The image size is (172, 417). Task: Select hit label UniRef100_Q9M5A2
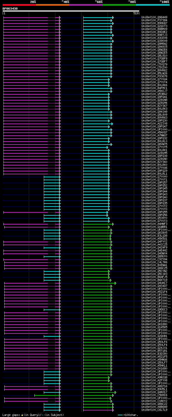point(154,44)
